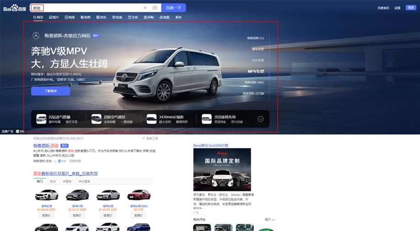The width and height of the screenshot is (420, 231).
Task: Click the 灵活座椅布局 feature icon
Action: tap(206, 119)
